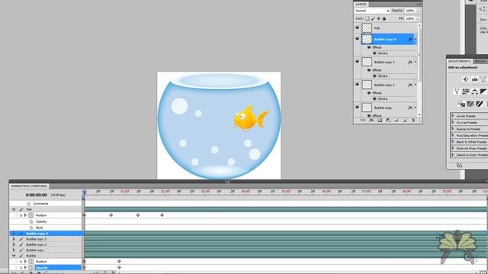
Task: Click the new adjustment layer icon
Action: pyautogui.click(x=388, y=120)
